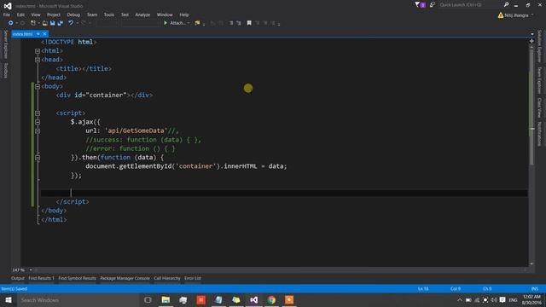Image resolution: width=546 pixels, height=307 pixels.
Task: Click the account warning triangle icon
Action: click(x=501, y=15)
